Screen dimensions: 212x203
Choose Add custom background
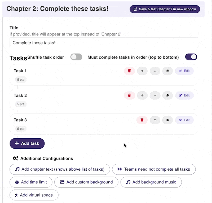pos(86,182)
